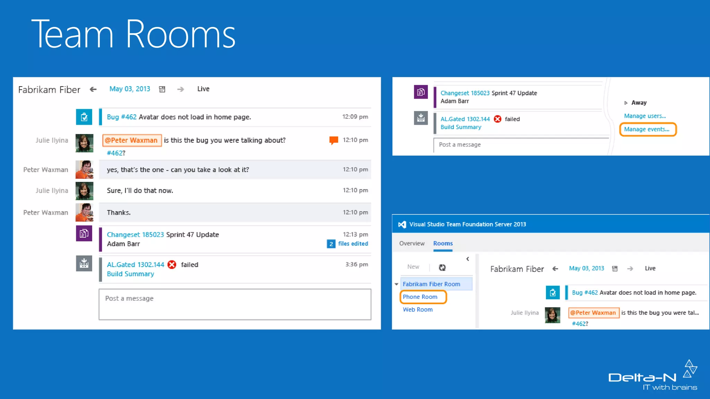Viewport: 710px width, 399px height.
Task: Click the forward arrow before Live in left panel
Action: tap(180, 89)
